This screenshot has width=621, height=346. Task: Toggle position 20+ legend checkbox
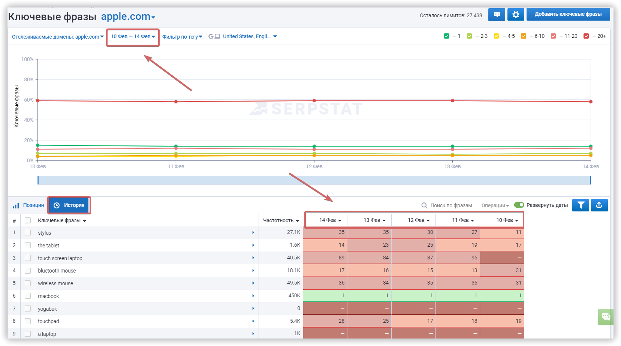(x=586, y=36)
